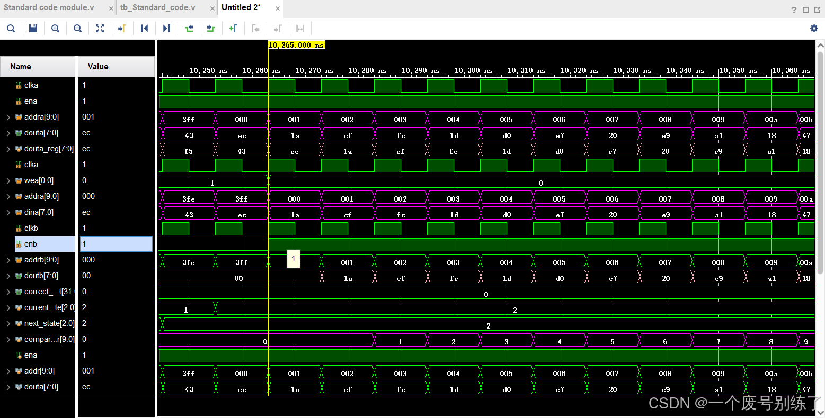Go to previous marker

pos(255,29)
